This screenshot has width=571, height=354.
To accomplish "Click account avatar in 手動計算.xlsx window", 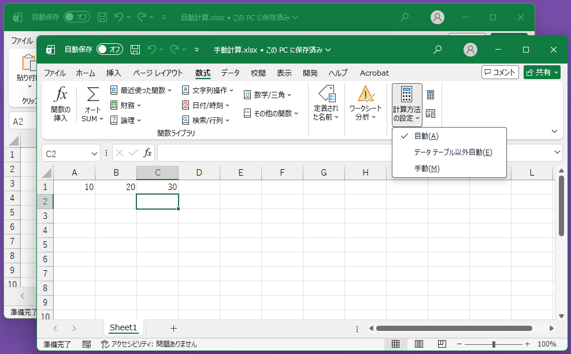I will tap(470, 50).
